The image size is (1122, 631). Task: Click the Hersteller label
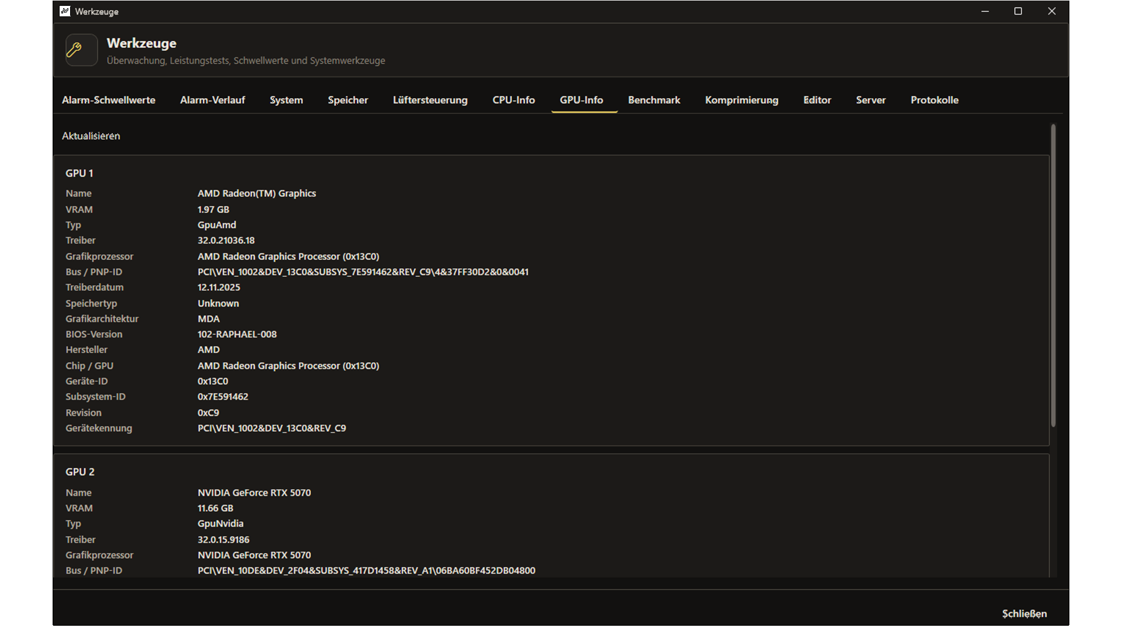click(x=86, y=349)
